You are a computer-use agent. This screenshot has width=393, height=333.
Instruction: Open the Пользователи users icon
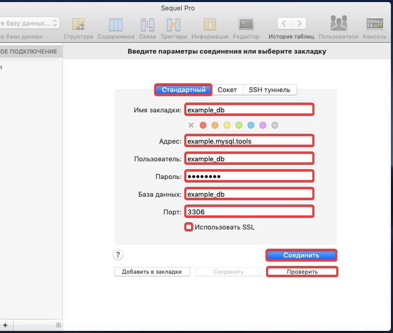pos(338,24)
